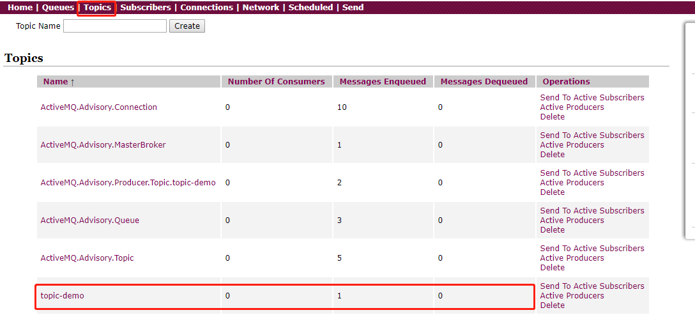
Task: Go to the Queues page
Action: [58, 8]
